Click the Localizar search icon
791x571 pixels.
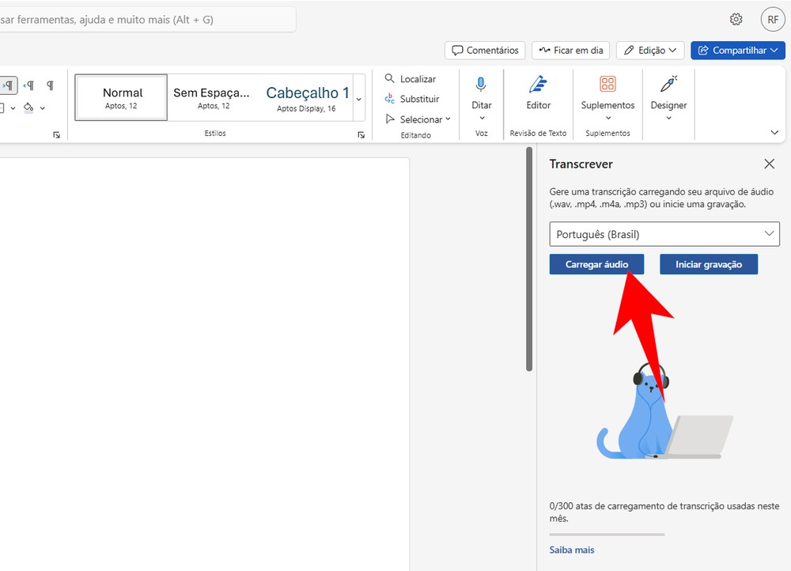click(x=391, y=79)
